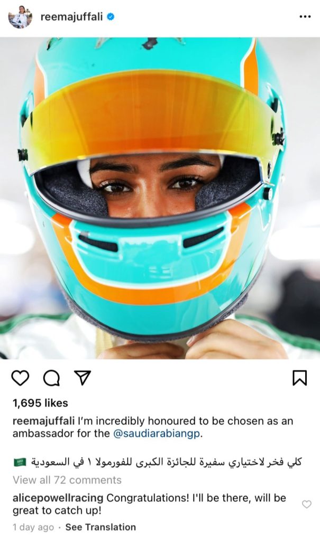Click See Translation below the comment

click(100, 527)
